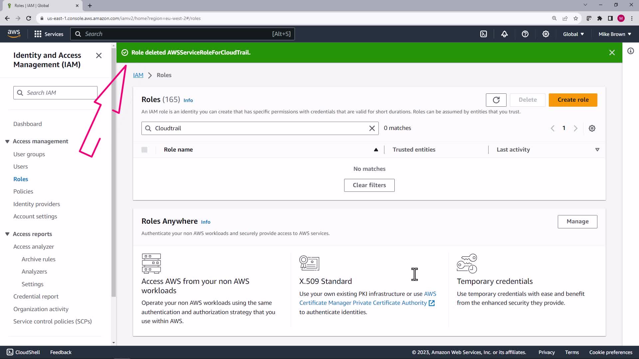Open the Services grid menu

click(x=49, y=34)
